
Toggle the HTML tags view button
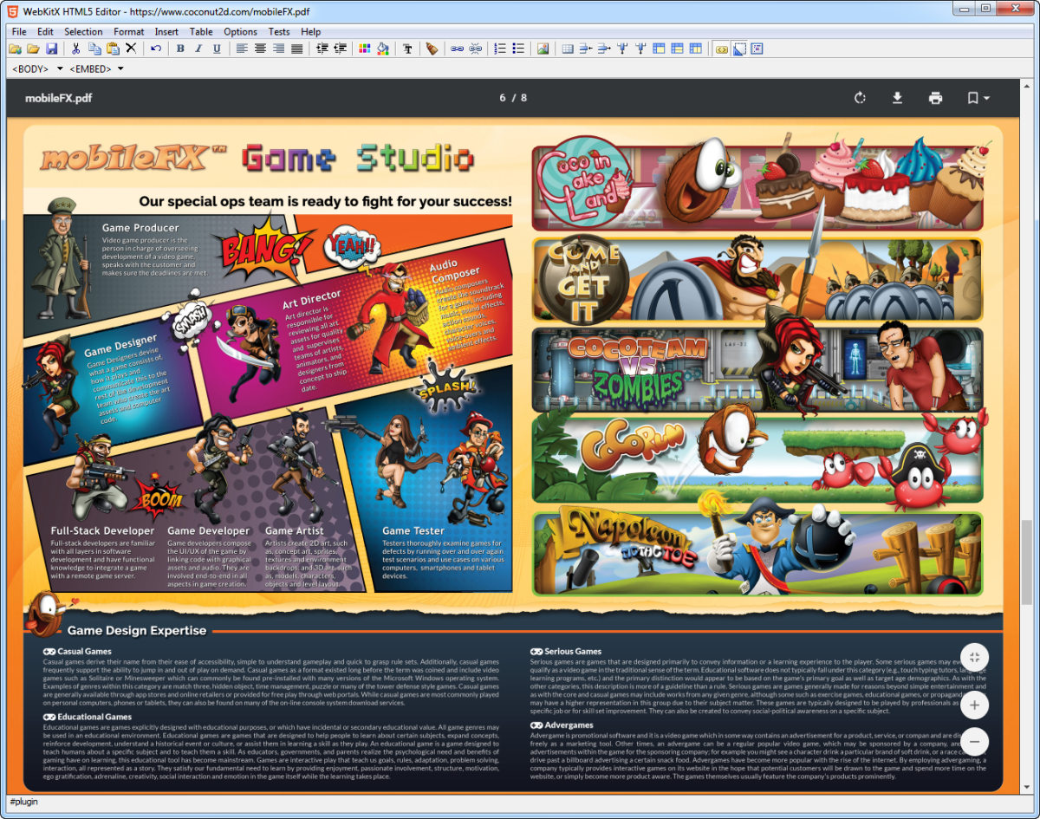point(721,49)
